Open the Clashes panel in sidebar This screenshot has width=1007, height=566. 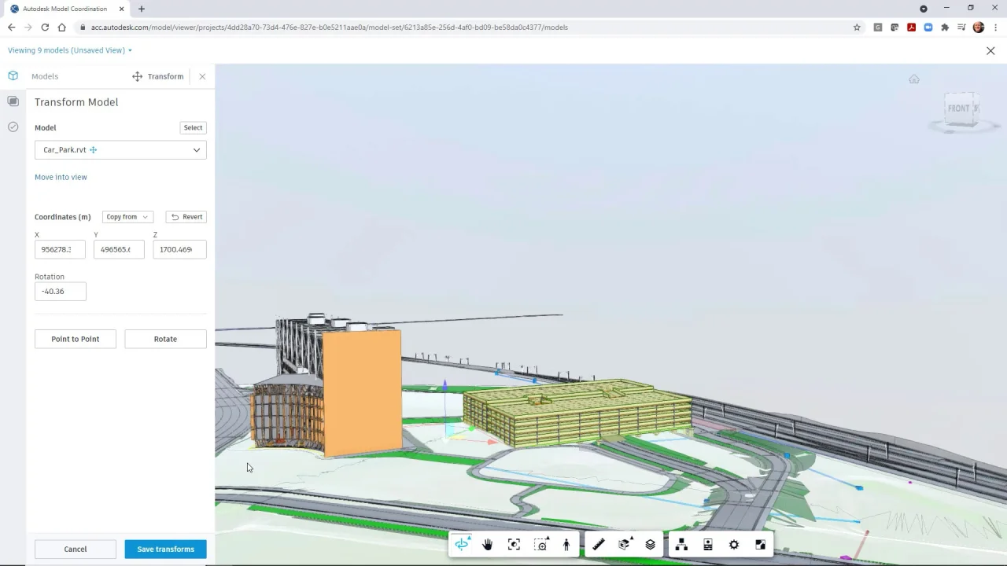pyautogui.click(x=13, y=127)
